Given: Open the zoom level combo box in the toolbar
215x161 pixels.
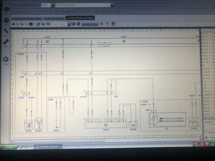Looking at the screenshot, I should click(x=61, y=24).
